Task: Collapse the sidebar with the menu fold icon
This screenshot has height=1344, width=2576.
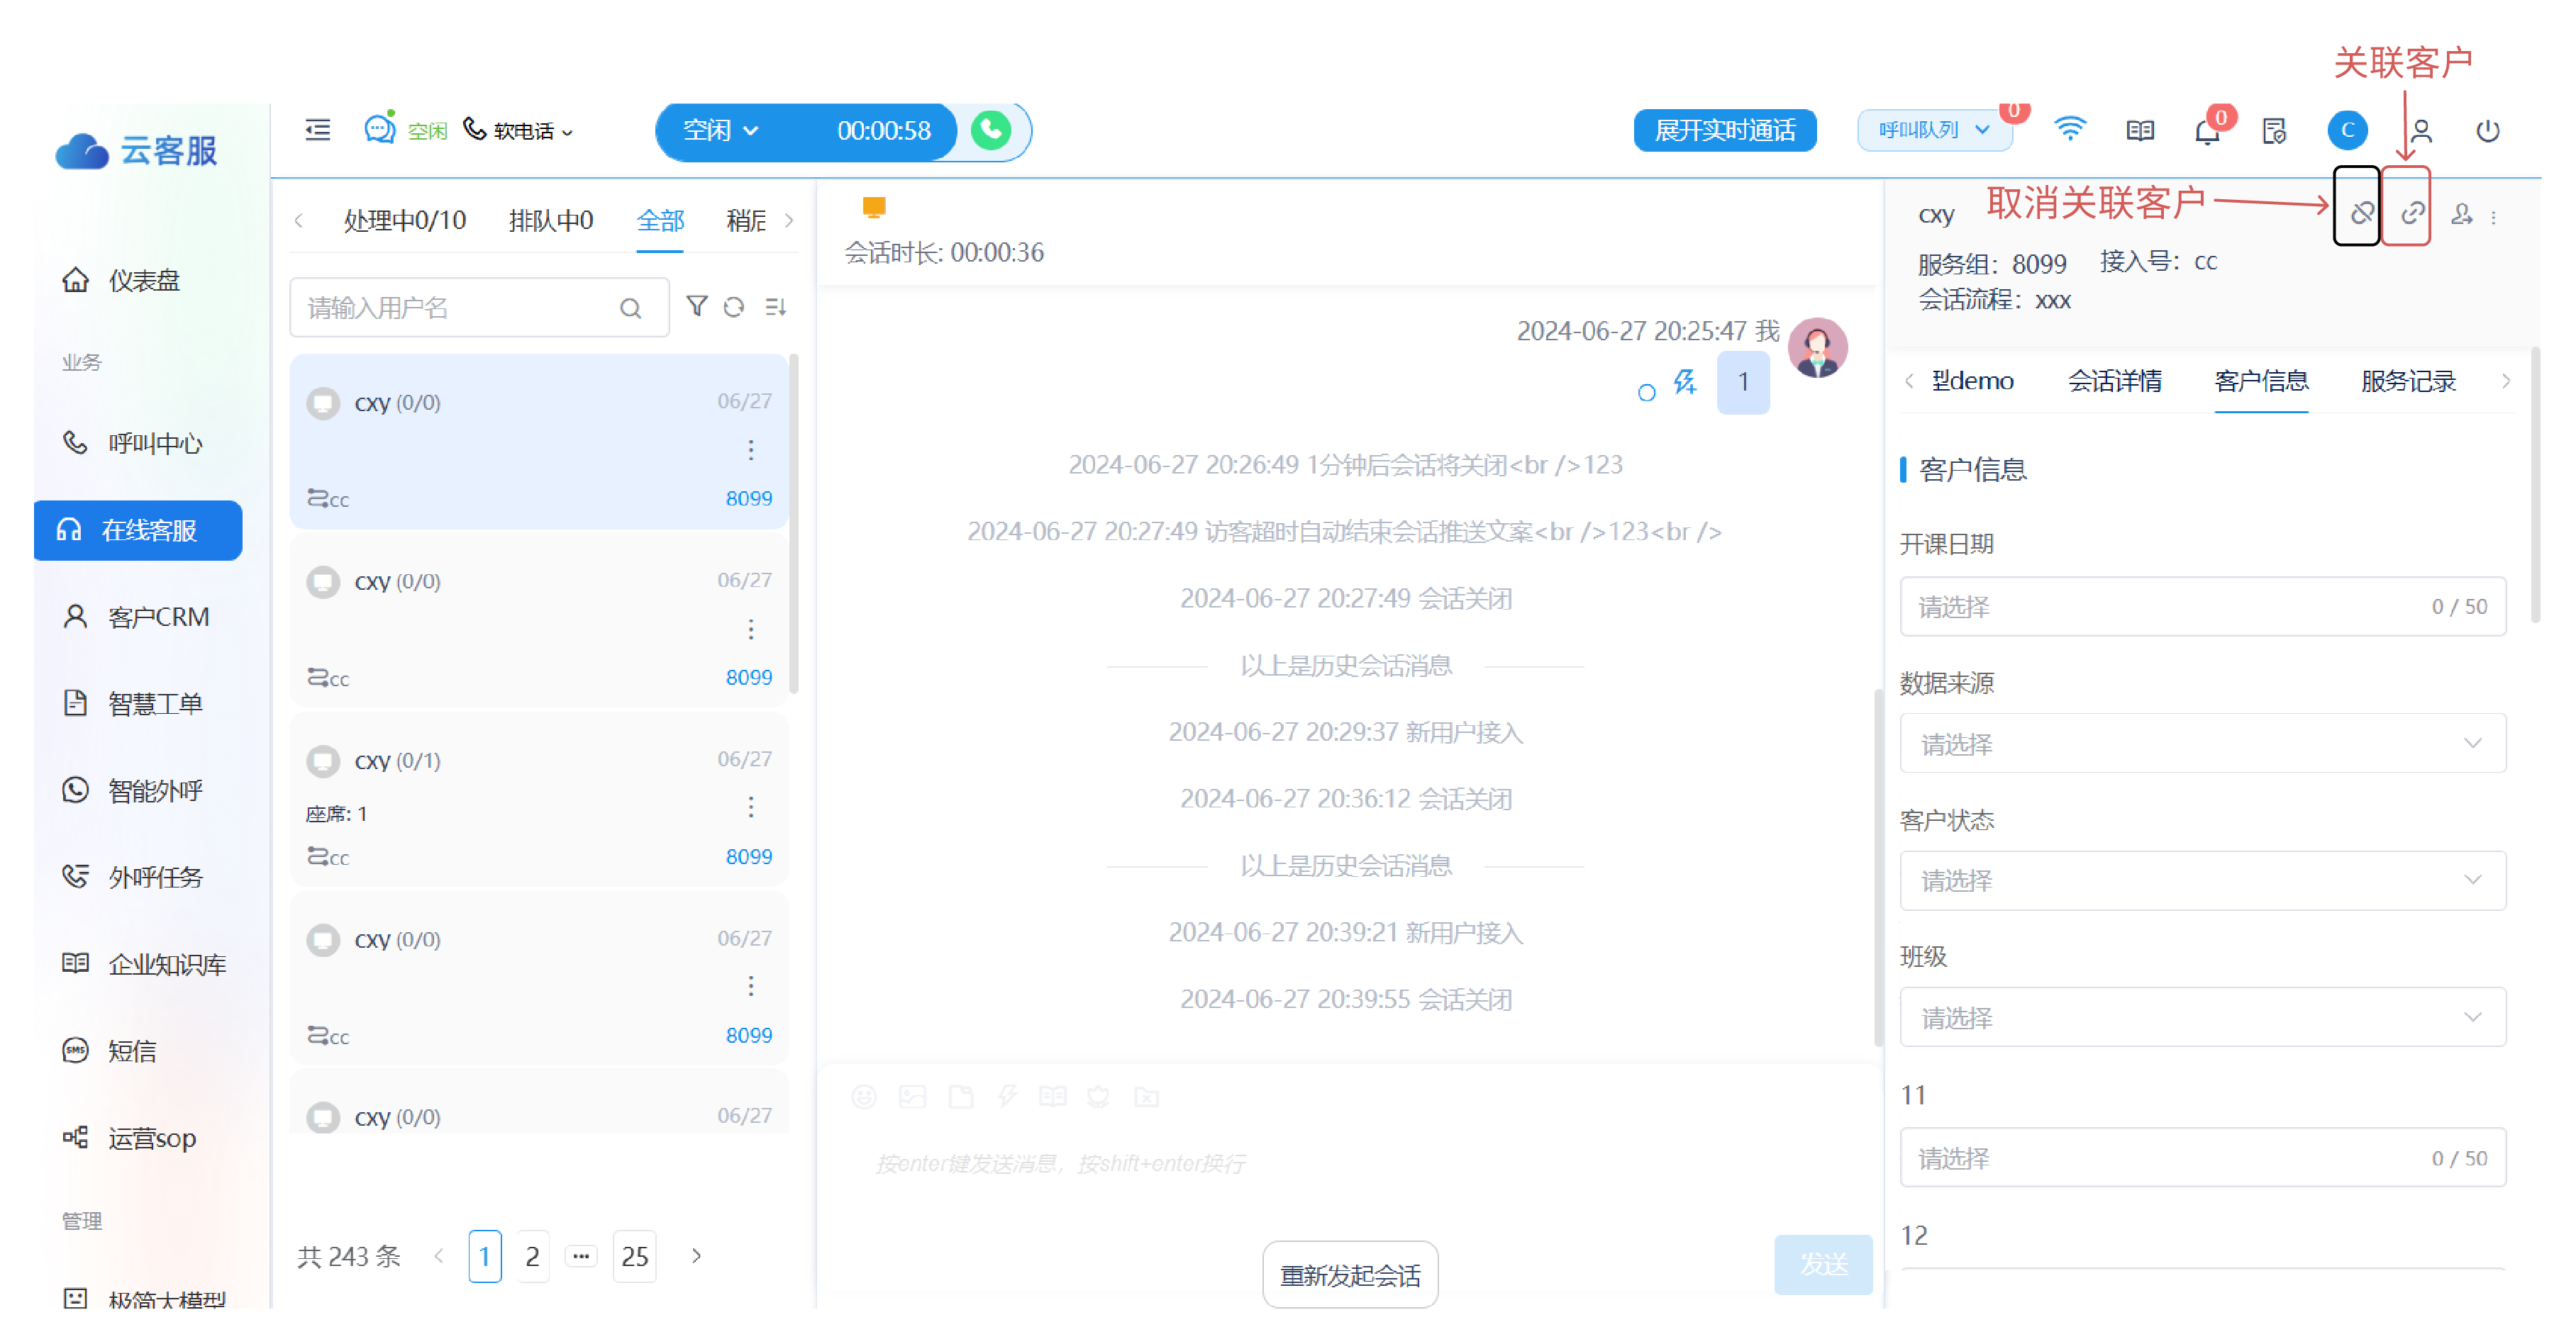Action: pos(317,130)
